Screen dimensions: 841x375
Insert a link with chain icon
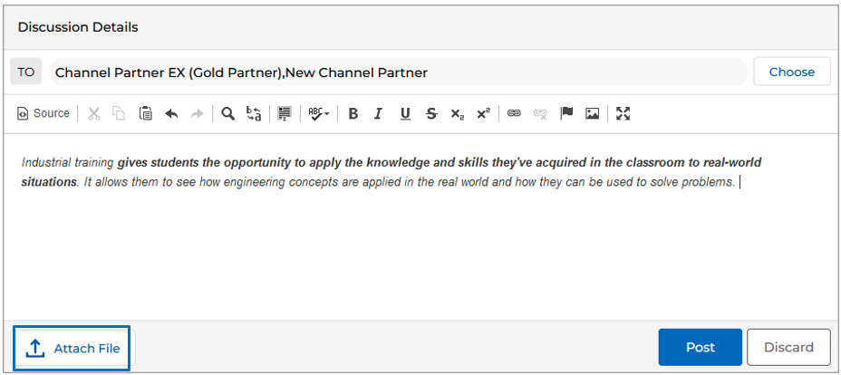(x=515, y=113)
